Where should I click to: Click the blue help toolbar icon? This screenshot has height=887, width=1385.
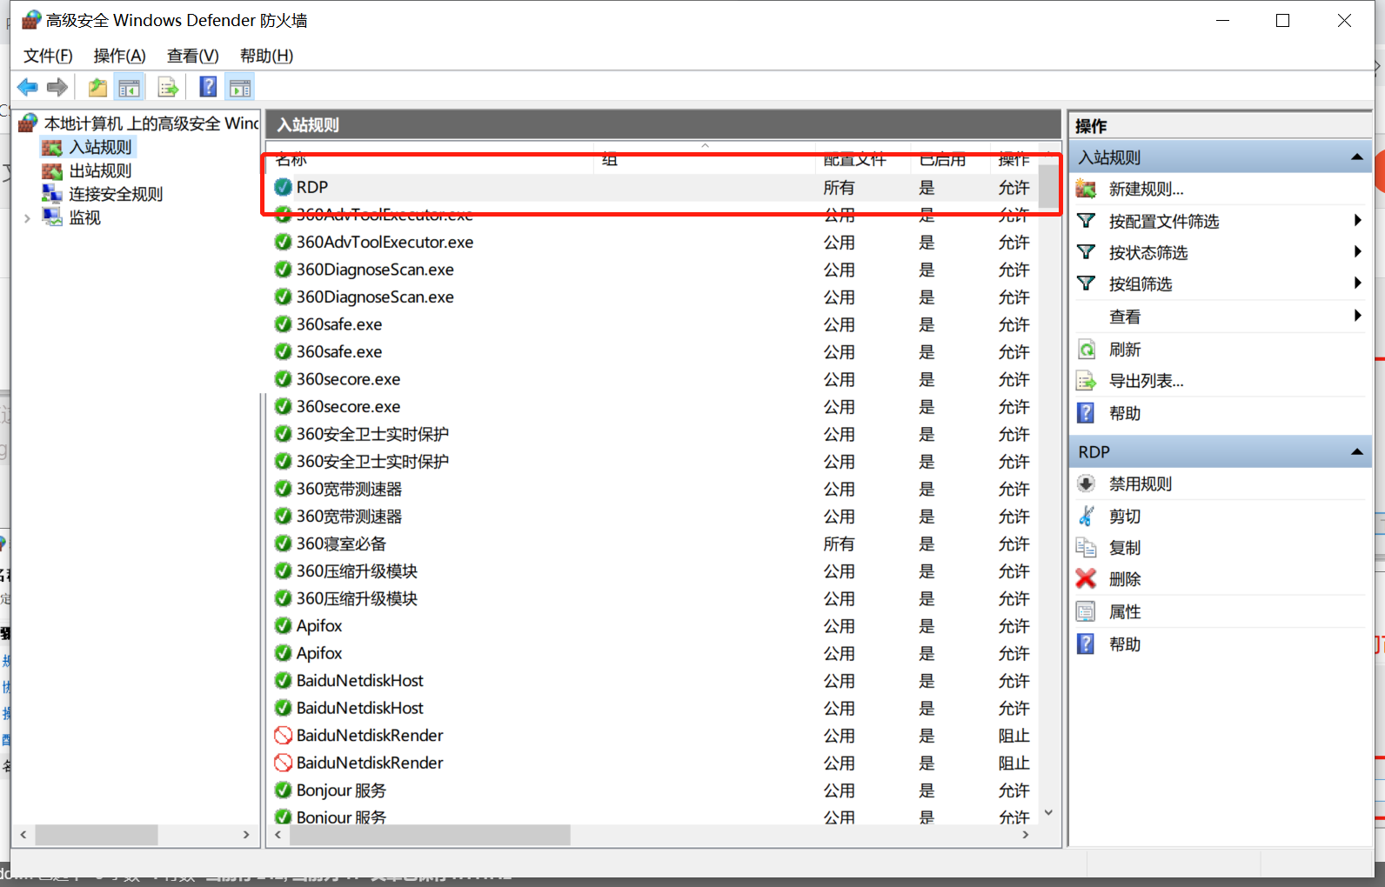coord(208,87)
